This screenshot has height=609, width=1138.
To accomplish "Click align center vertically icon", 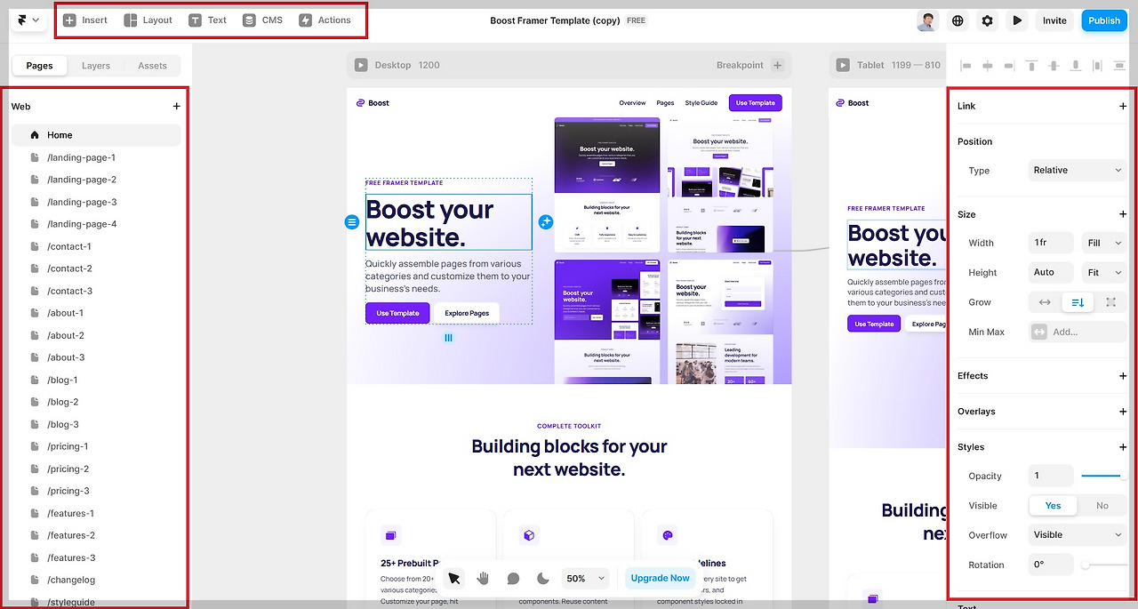I will pos(1054,66).
